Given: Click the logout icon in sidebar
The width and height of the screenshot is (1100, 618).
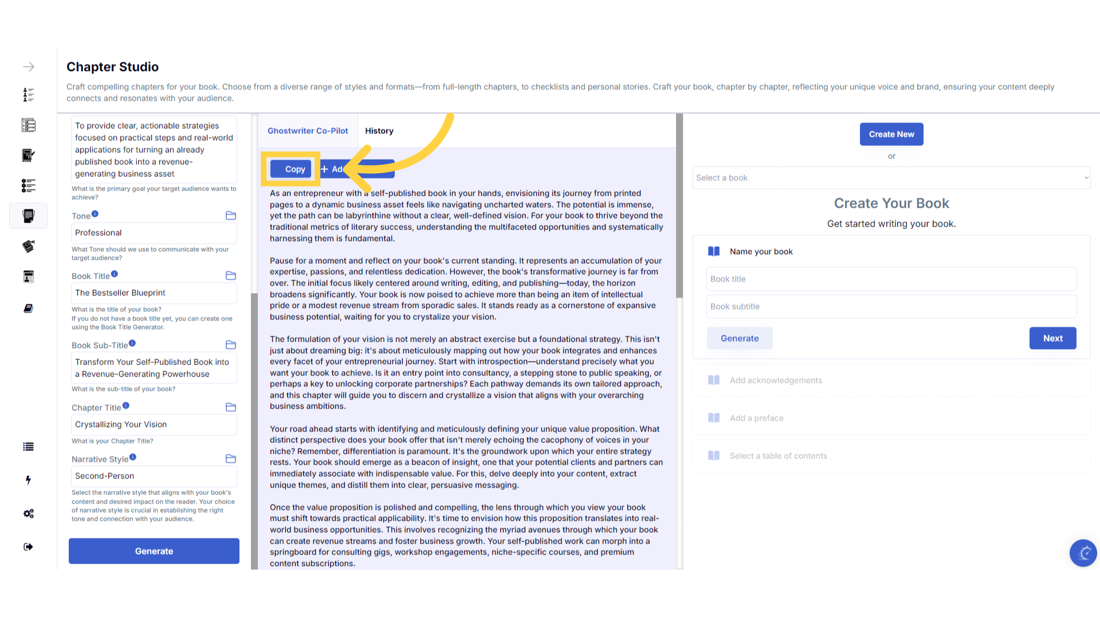Looking at the screenshot, I should pos(28,547).
